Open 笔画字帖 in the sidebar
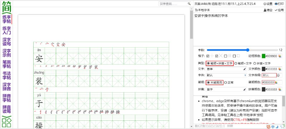Viewport: 286px width, 129px height. point(7,64)
